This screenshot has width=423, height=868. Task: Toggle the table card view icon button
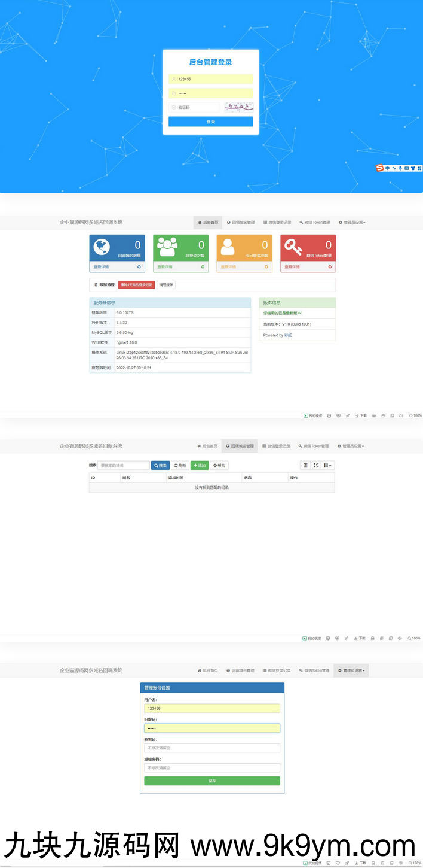point(305,465)
